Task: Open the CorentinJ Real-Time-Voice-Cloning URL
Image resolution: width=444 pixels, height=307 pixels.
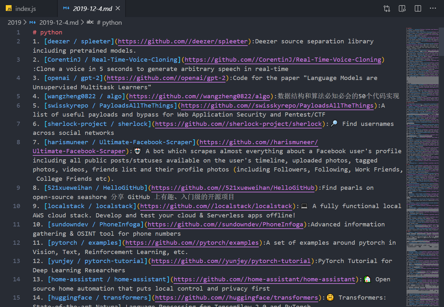Action: click(x=283, y=60)
